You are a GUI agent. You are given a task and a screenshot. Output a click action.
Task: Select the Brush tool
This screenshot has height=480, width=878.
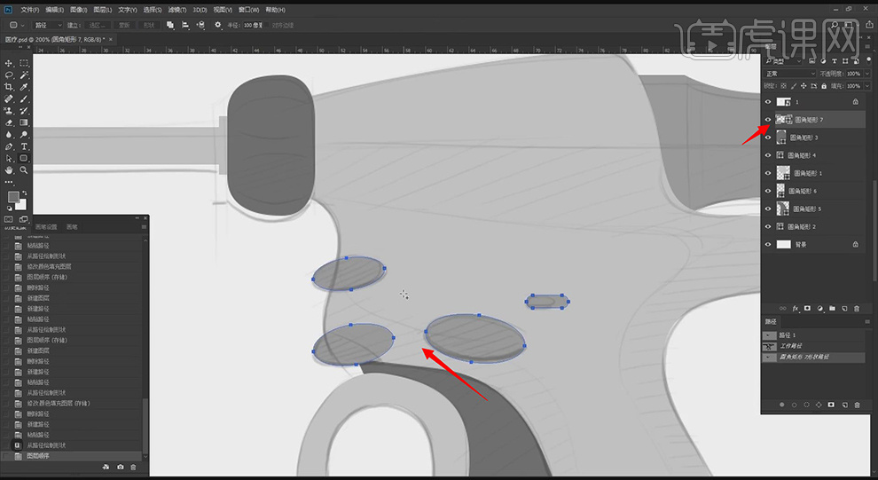[24, 98]
